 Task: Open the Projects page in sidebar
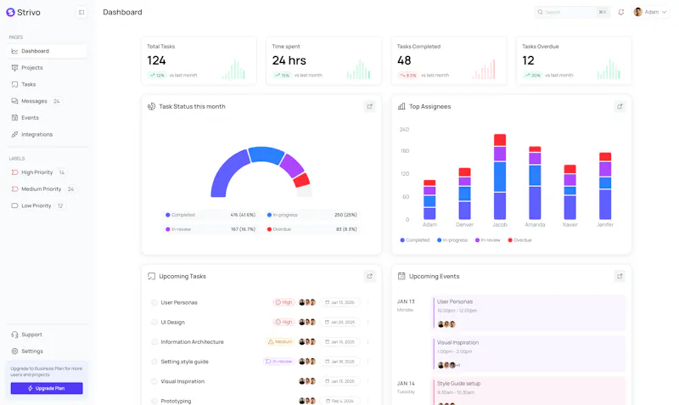coord(47,68)
